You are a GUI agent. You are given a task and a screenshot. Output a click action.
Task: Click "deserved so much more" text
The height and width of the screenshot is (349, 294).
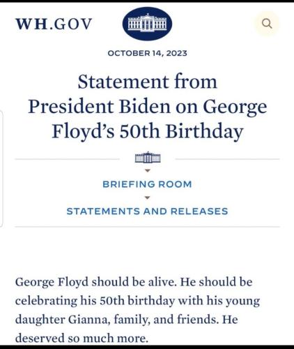(82, 338)
